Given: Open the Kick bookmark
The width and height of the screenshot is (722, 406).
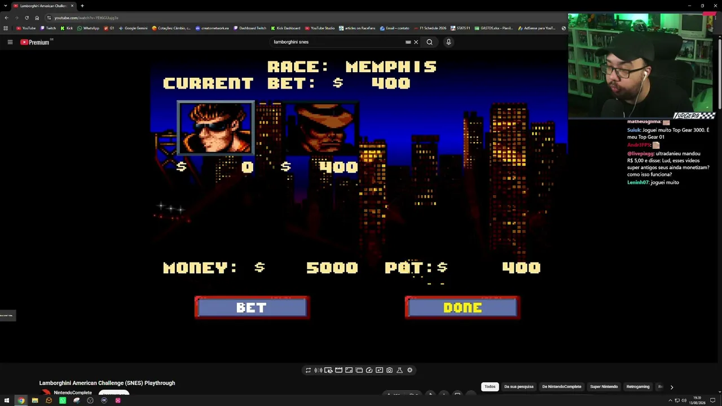Looking at the screenshot, I should click(67, 28).
